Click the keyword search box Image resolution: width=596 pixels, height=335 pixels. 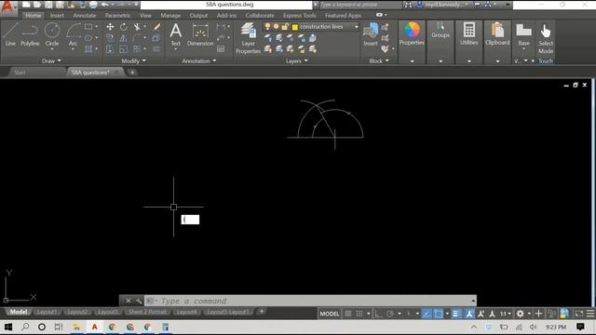pyautogui.click(x=360, y=5)
